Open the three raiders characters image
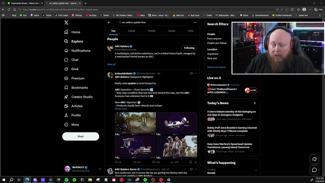325x183 pixels. [x=177, y=146]
